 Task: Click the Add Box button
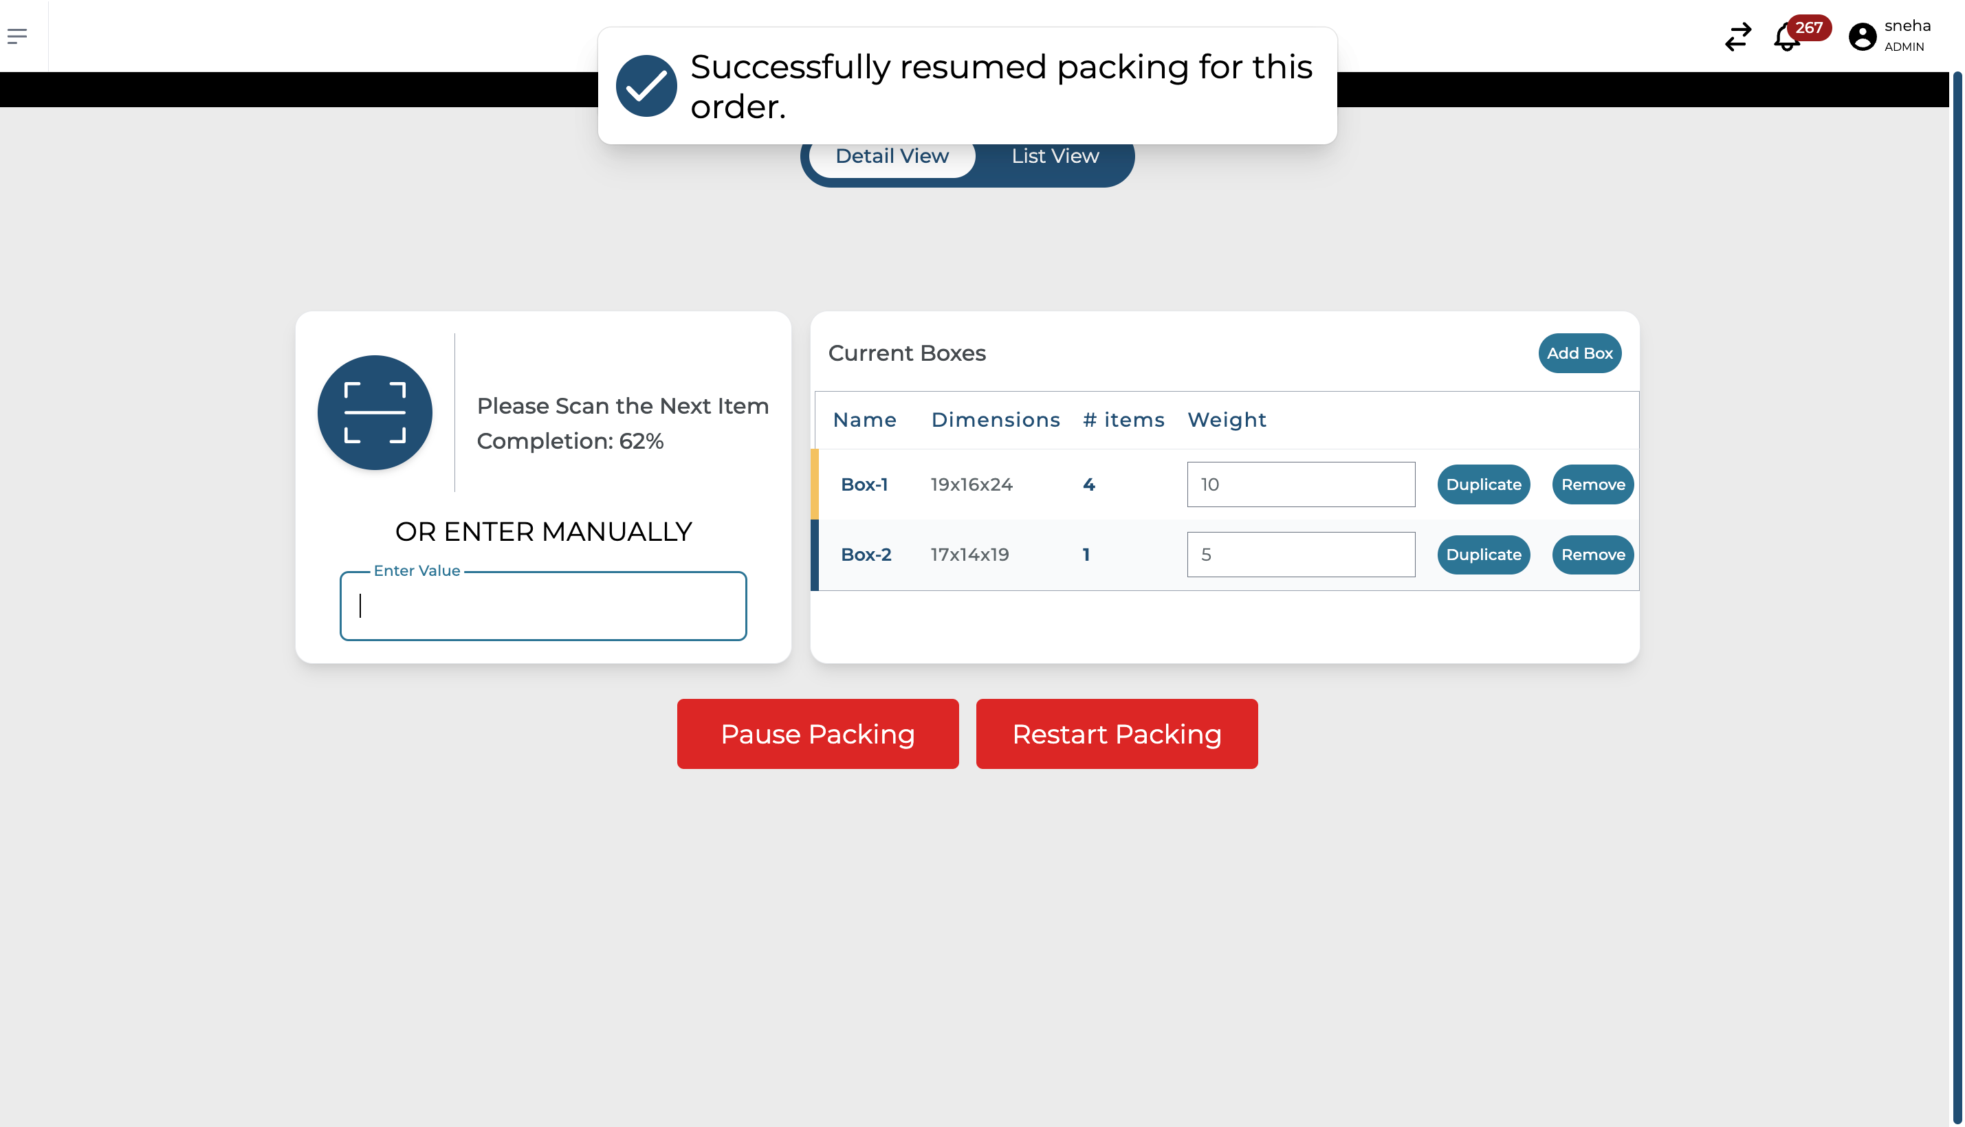1579,353
